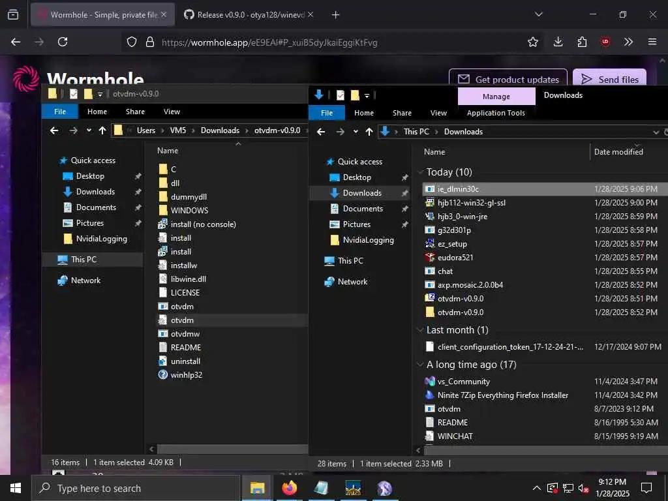This screenshot has width=668, height=501.
Task: Open recent locations dropdown in Downloads window
Action: [x=356, y=132]
